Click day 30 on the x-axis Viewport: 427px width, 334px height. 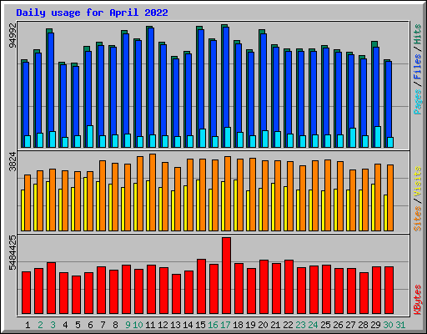point(388,325)
